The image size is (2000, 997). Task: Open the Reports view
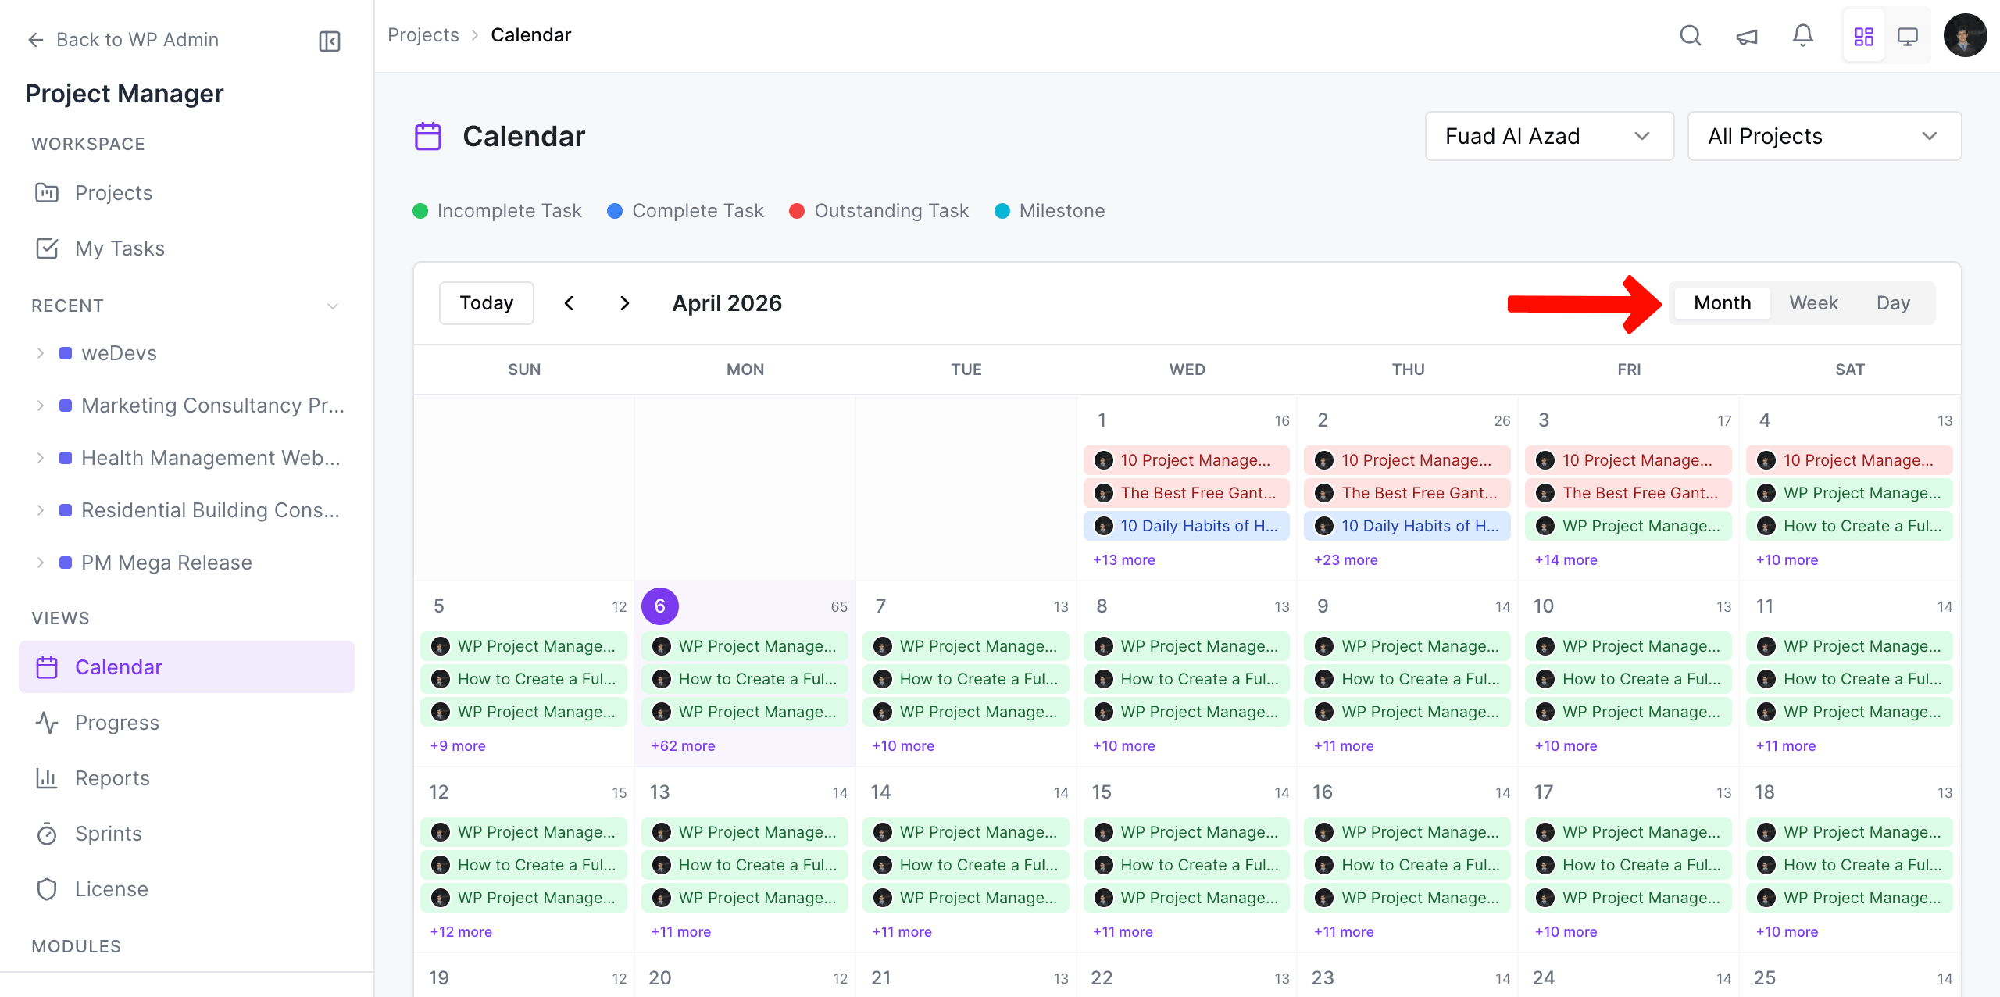click(112, 777)
